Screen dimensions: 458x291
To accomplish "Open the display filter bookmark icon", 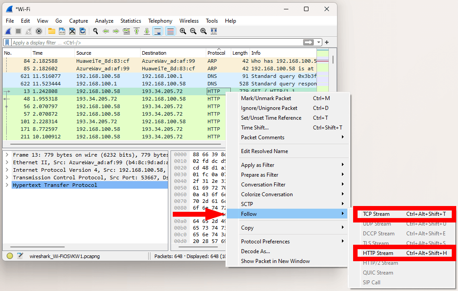I will coord(8,43).
